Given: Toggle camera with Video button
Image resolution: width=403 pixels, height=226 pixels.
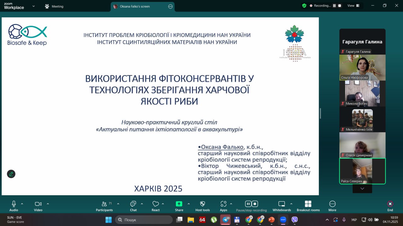Looking at the screenshot, I should pyautogui.click(x=38, y=204).
